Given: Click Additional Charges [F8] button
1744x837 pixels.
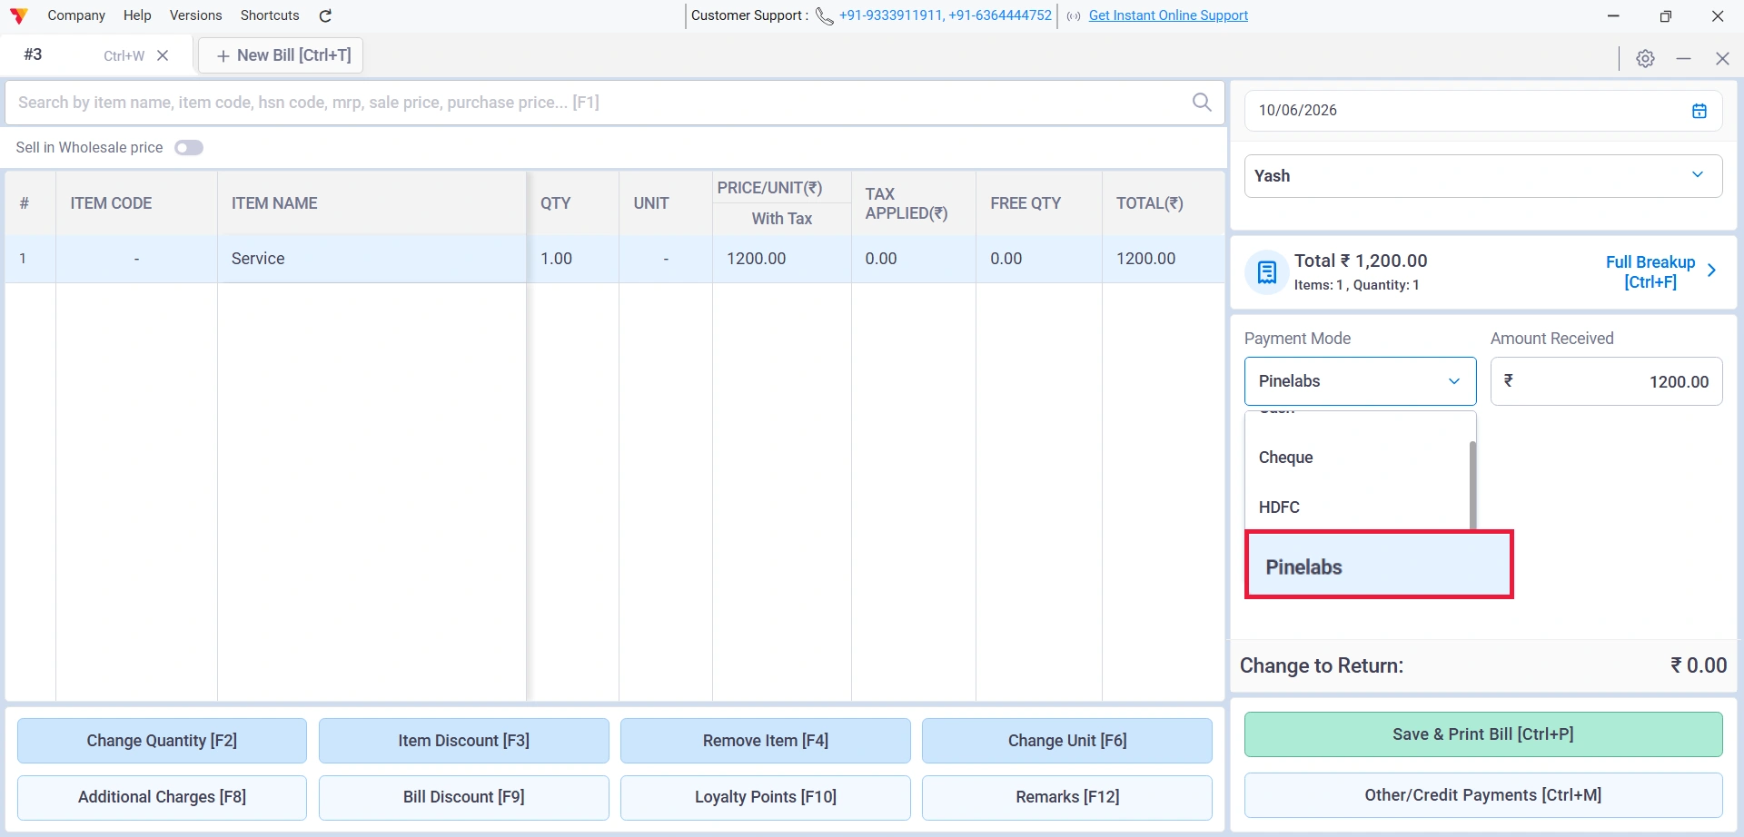Looking at the screenshot, I should pos(162,797).
